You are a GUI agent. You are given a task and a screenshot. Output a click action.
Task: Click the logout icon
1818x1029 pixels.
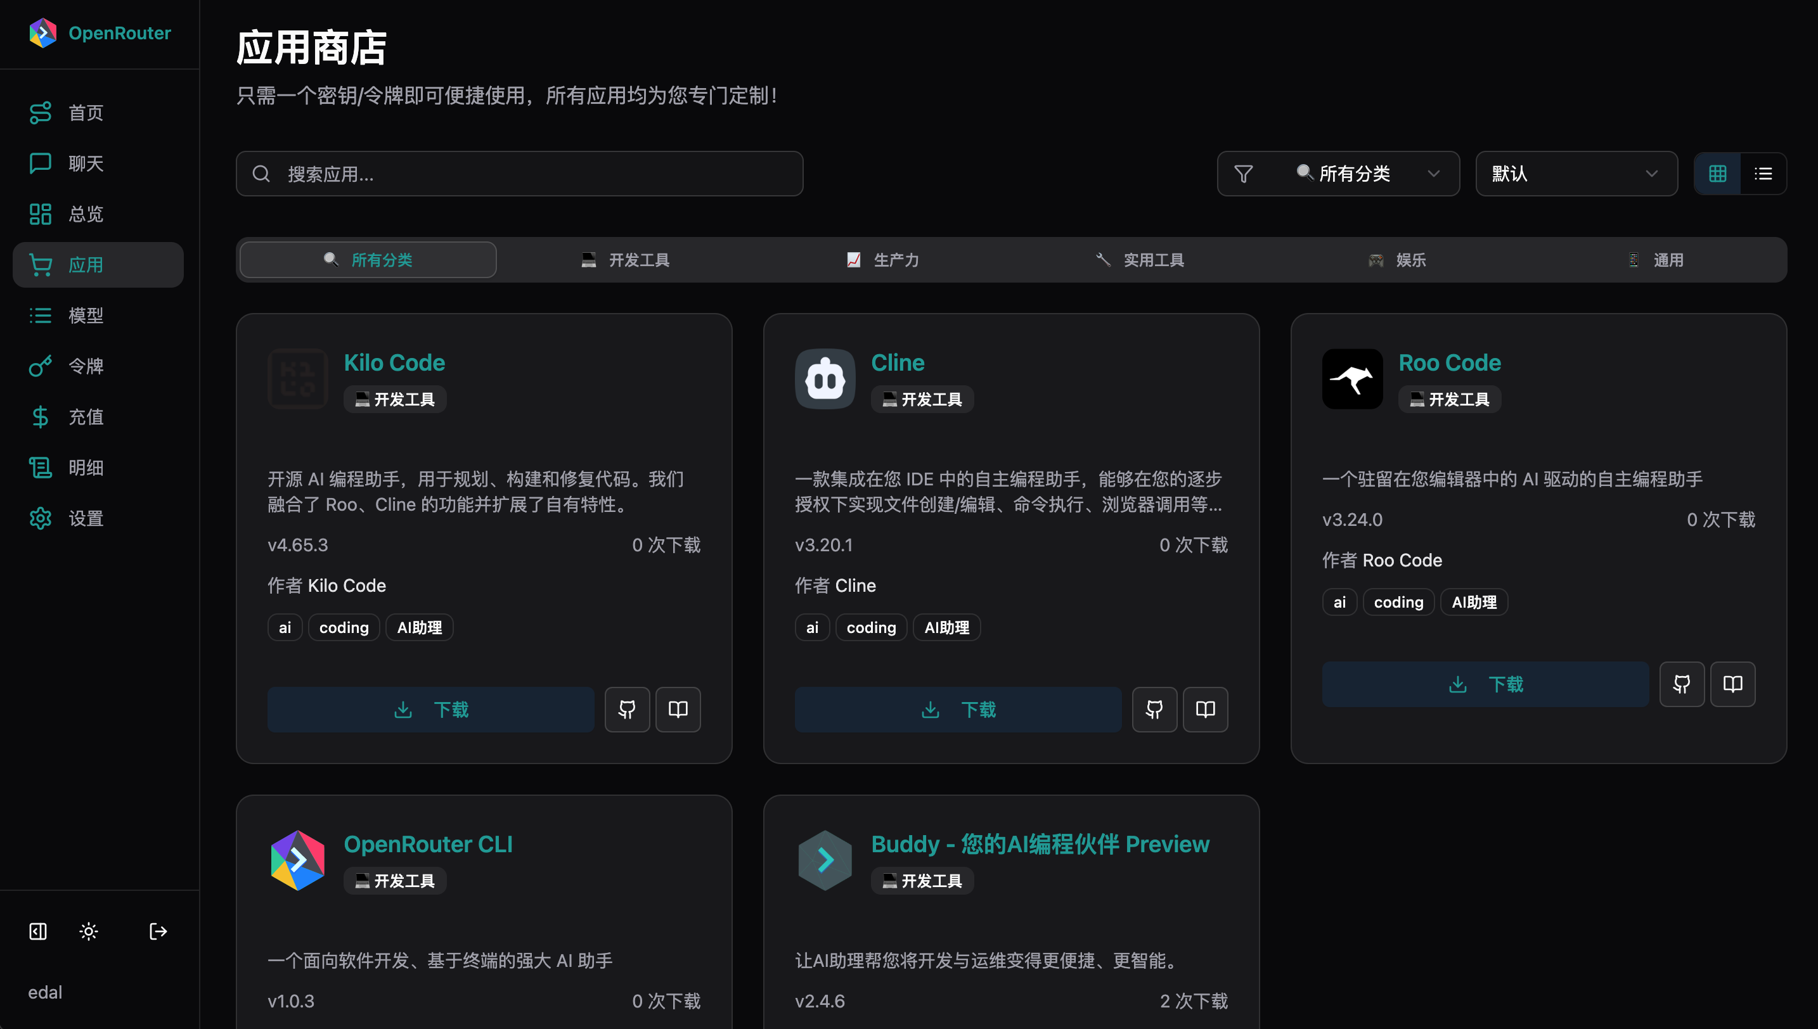click(158, 931)
